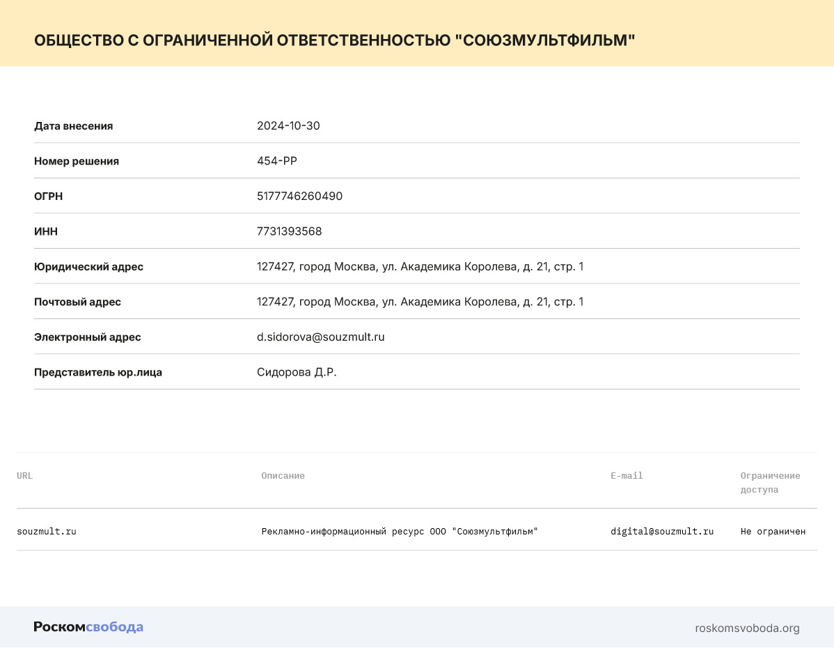Click the ОГРН field label
The width and height of the screenshot is (834, 648).
tap(49, 196)
